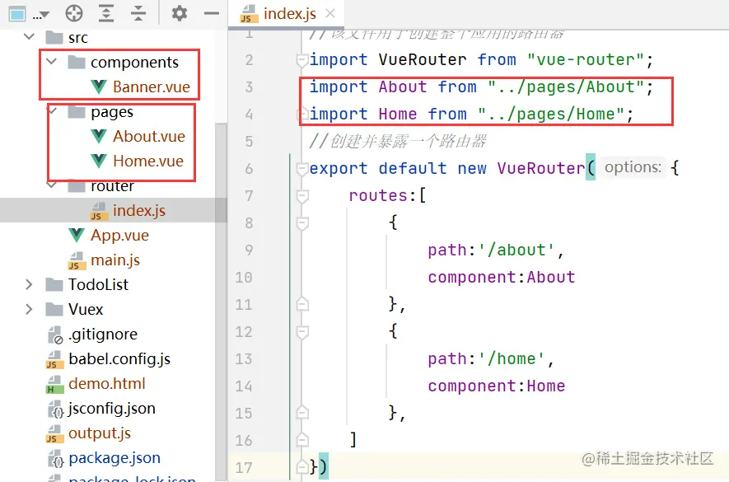The width and height of the screenshot is (729, 482).
Task: Click "../pages/About" import path
Action: (565, 87)
